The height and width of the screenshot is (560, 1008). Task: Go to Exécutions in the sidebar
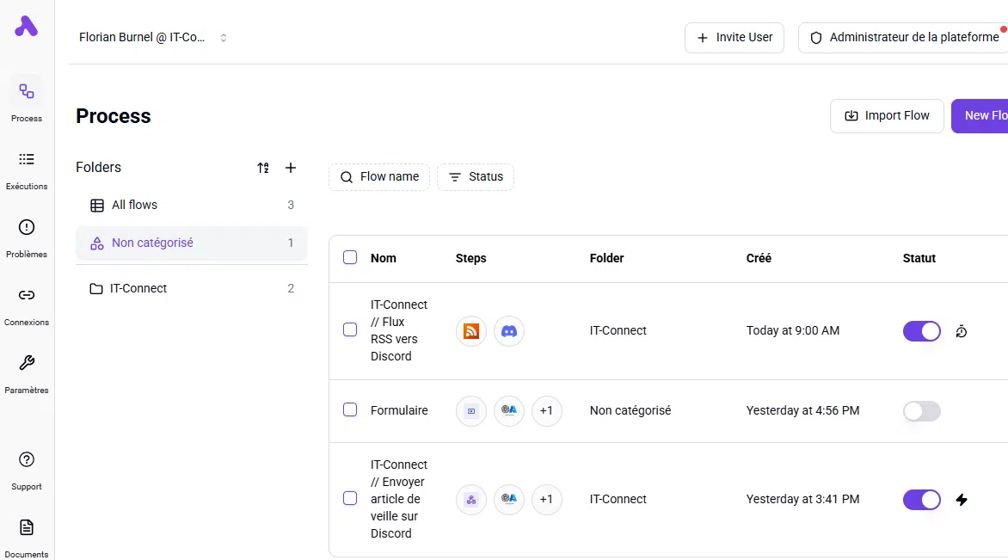coord(27,169)
